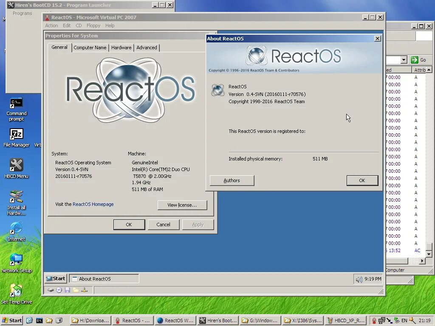This screenshot has width=435, height=326.
Task: Click the camera quick launch icon
Action: (59, 320)
